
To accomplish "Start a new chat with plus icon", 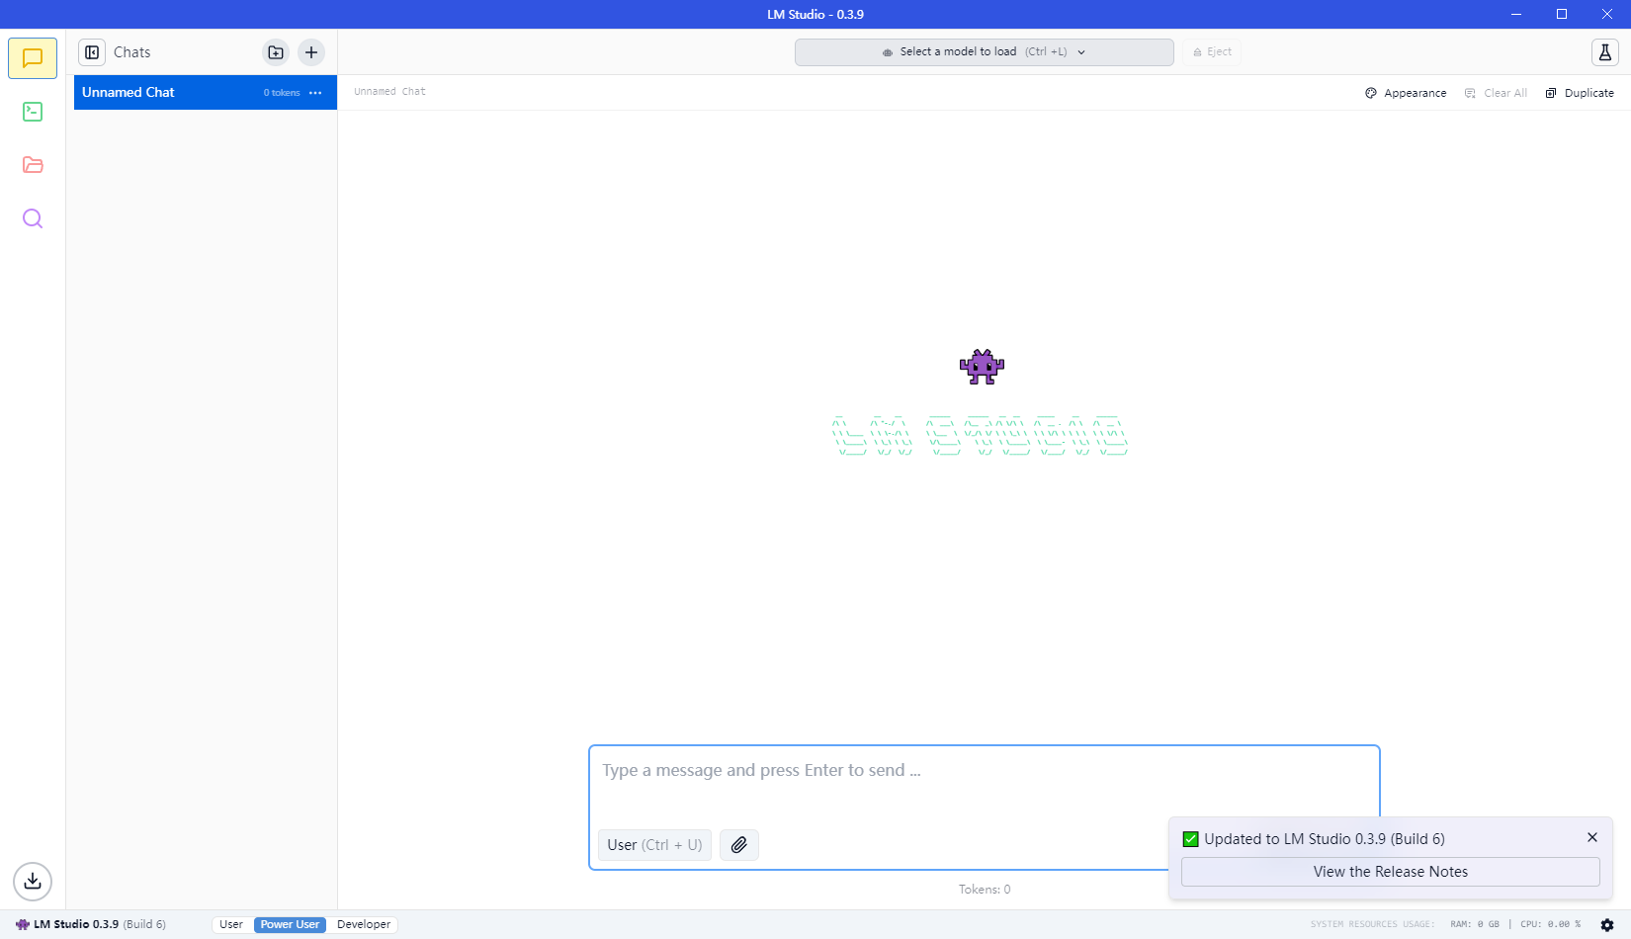I will [311, 52].
